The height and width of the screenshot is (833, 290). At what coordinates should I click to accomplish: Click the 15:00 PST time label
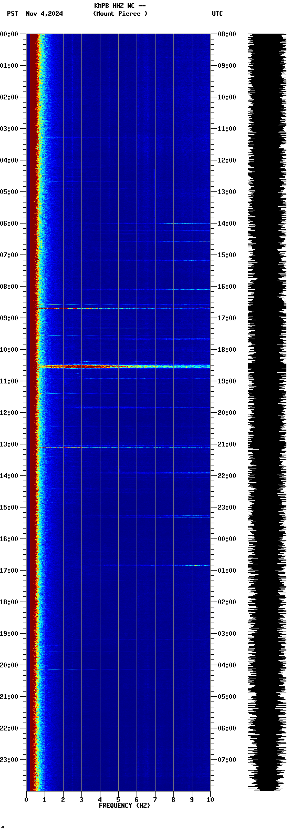[9, 507]
